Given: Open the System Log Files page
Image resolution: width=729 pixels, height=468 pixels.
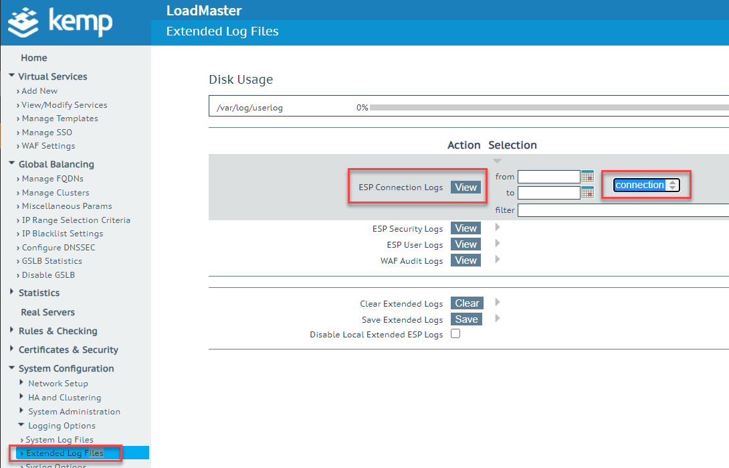Looking at the screenshot, I should [x=60, y=439].
